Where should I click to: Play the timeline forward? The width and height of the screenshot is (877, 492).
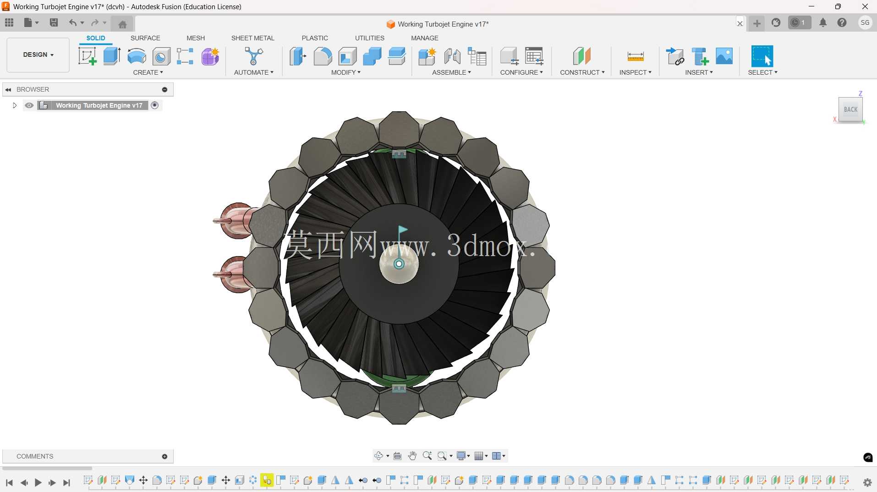click(38, 482)
